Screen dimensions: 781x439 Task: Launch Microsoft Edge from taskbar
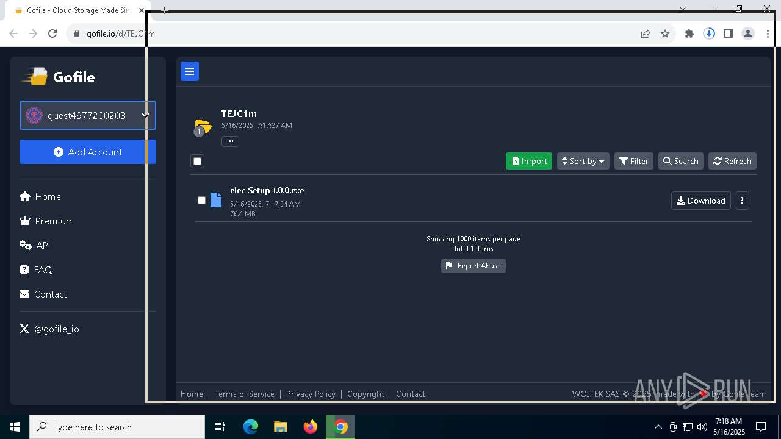[251, 427]
